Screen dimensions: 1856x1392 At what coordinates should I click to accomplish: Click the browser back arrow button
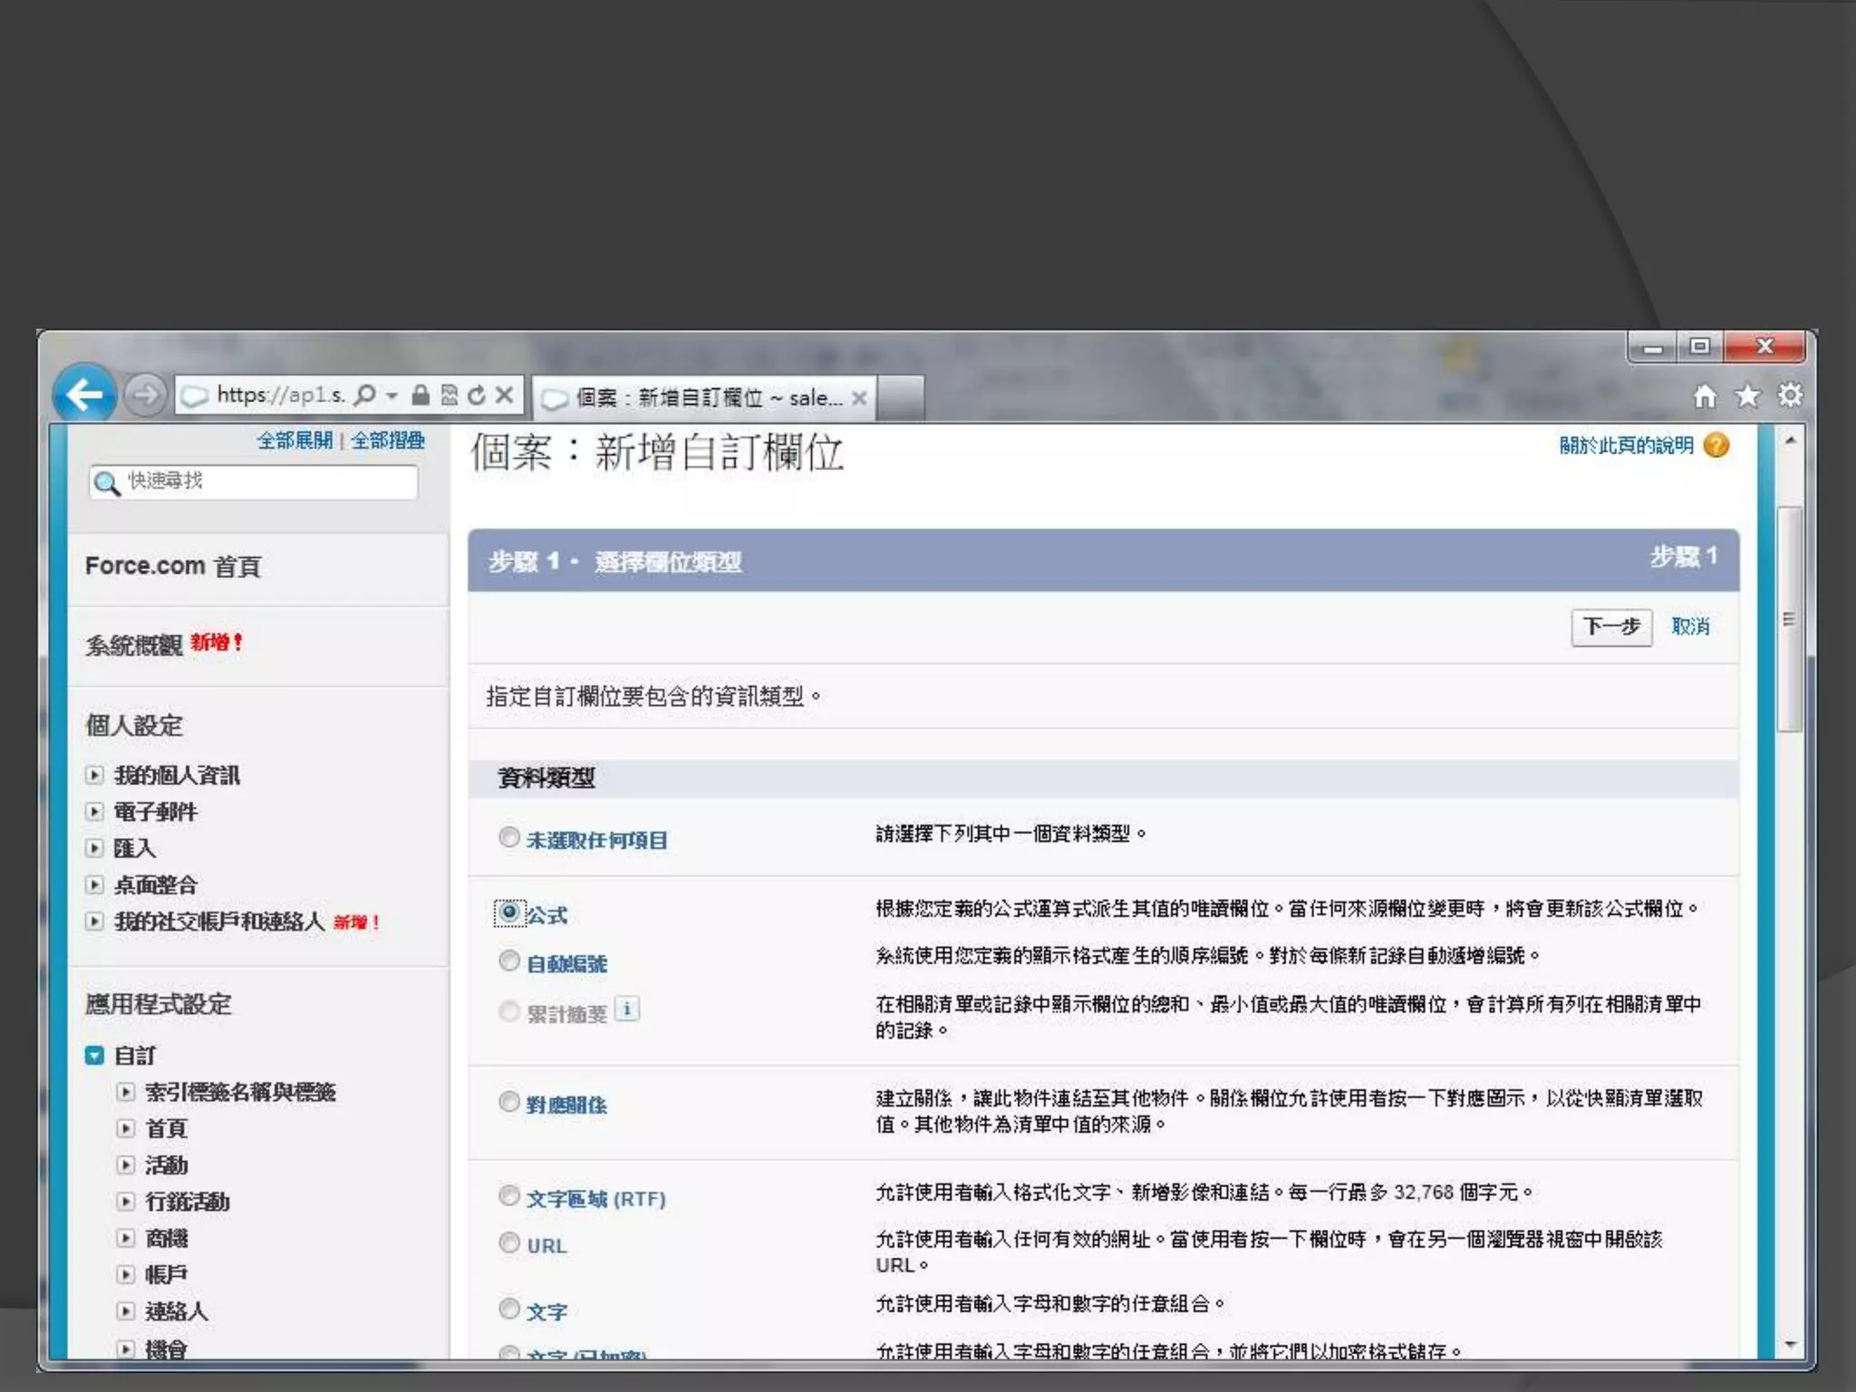[84, 394]
